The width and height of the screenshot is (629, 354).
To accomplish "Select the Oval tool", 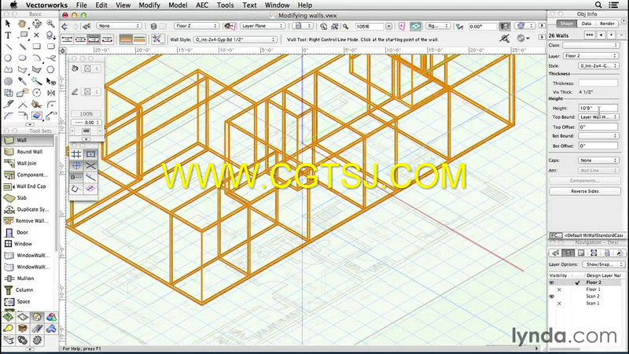I will [22, 58].
